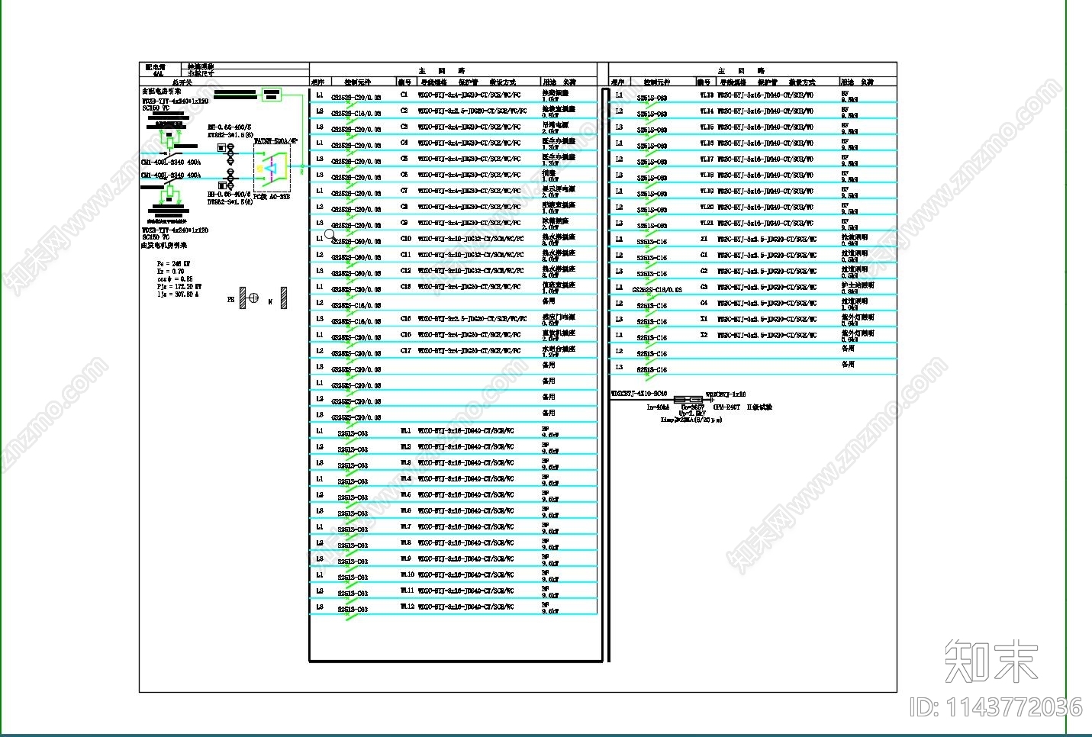
Task: Select the 控制元件 column header in right table
Action: pyautogui.click(x=656, y=82)
